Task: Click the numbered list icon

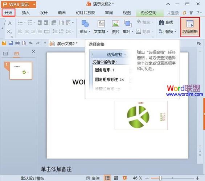Action: coord(30,22)
